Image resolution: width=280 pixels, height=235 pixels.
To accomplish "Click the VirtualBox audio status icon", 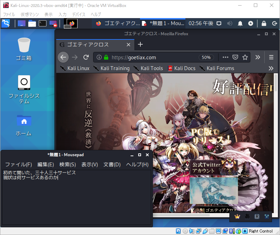I will (192, 231).
